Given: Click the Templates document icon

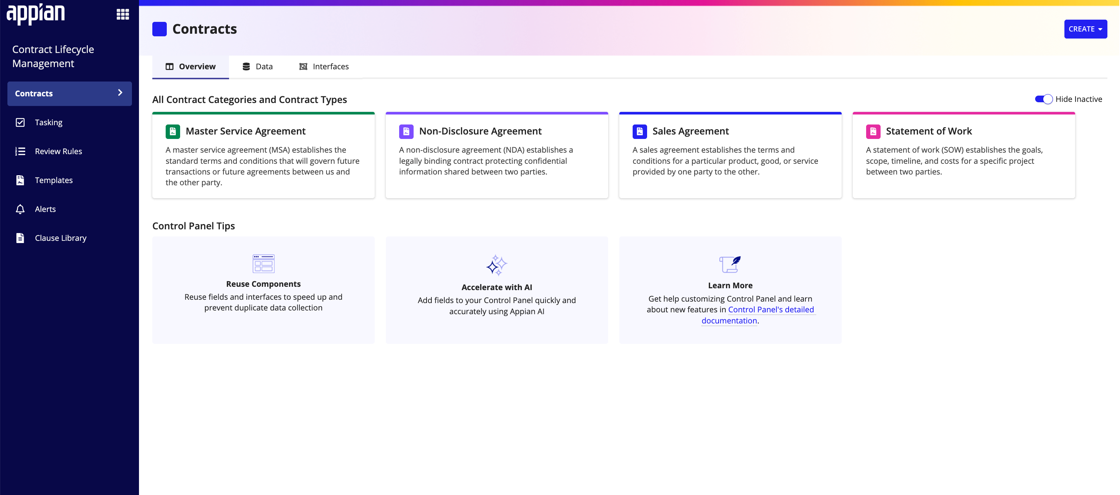Looking at the screenshot, I should pyautogui.click(x=20, y=180).
